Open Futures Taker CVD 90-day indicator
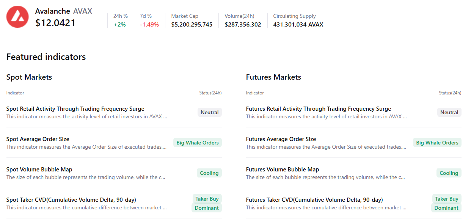Viewport: 471px width, 223px height. 314,200
